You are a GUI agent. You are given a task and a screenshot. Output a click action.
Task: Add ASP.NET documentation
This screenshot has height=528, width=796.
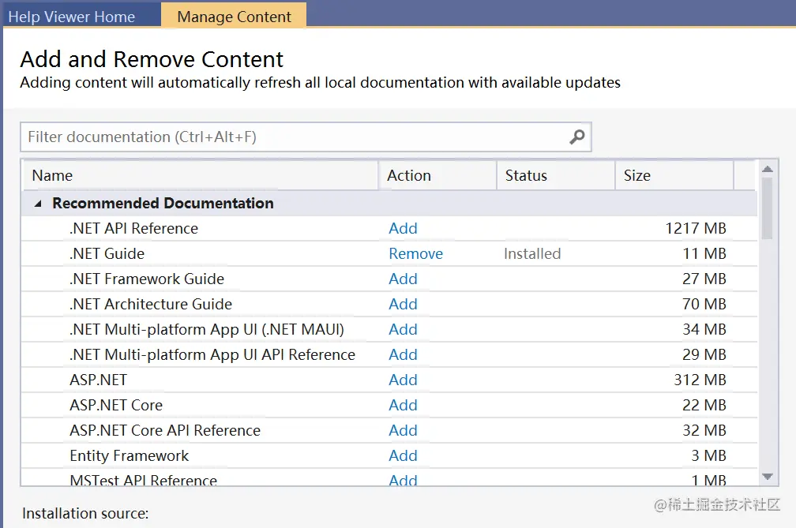pos(403,380)
